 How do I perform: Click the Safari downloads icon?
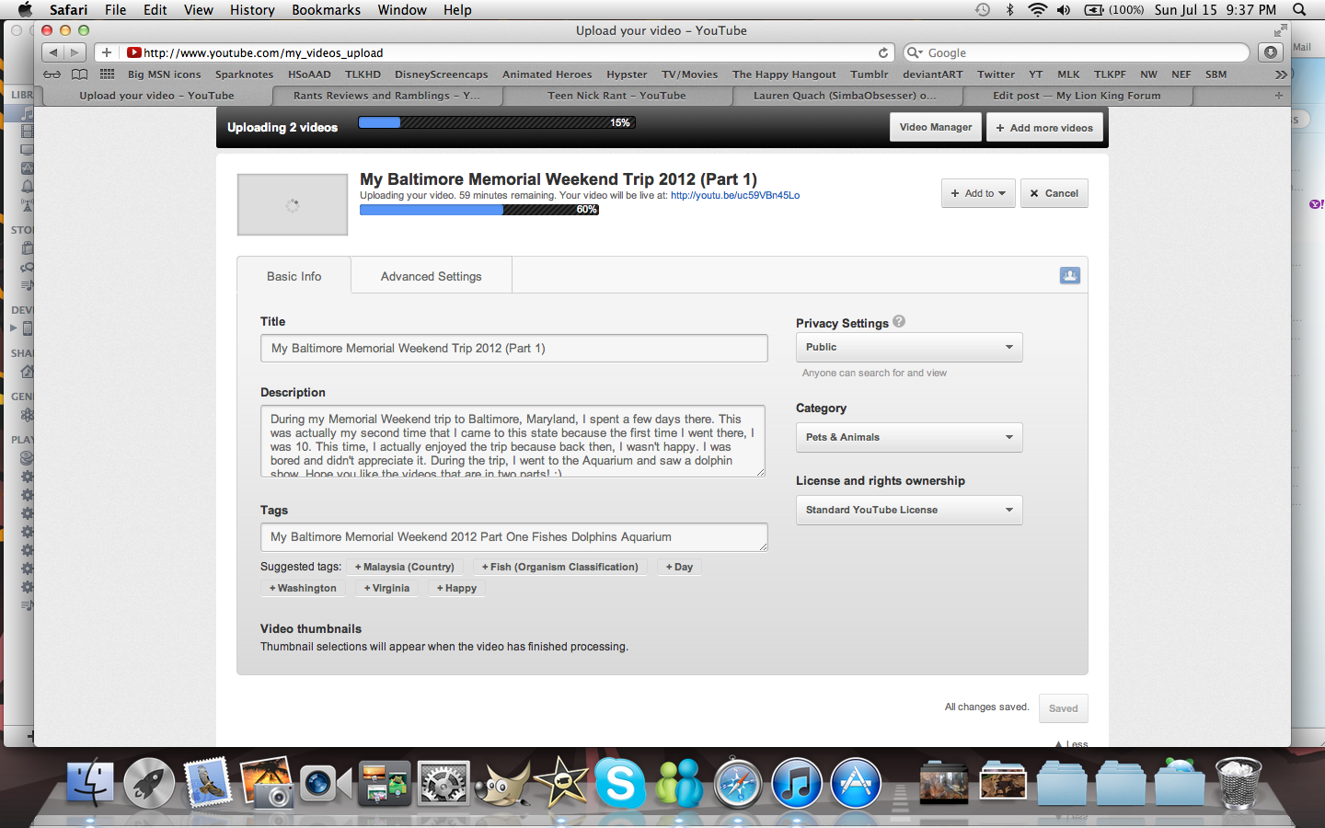1271,52
